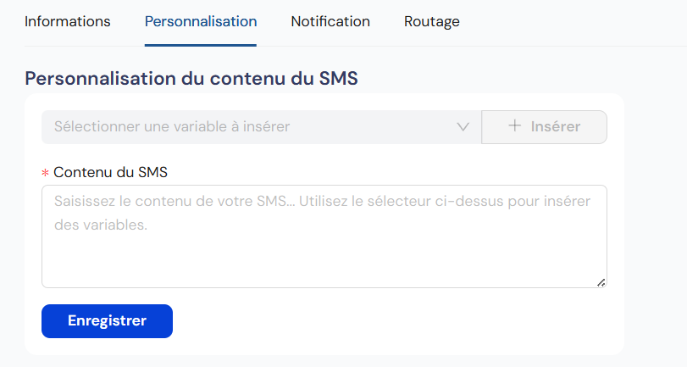Screen dimensions: 687x367
Task: Click the Insérer button
Action: [544, 127]
